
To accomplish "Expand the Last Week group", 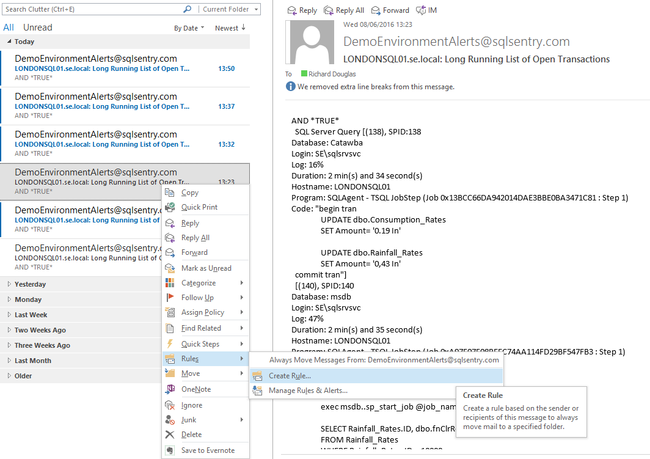I will pos(9,315).
